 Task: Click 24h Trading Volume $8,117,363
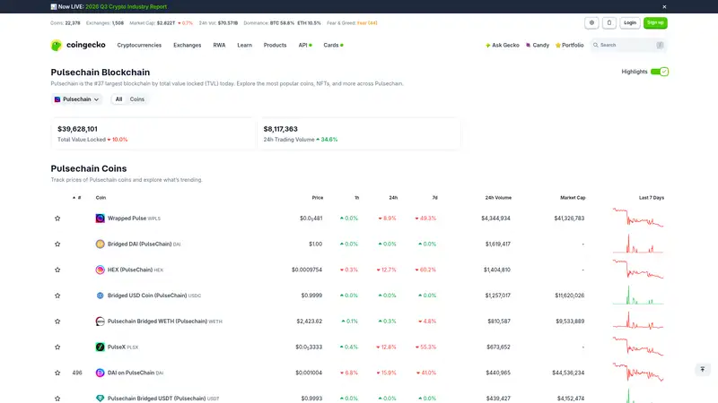(280, 129)
